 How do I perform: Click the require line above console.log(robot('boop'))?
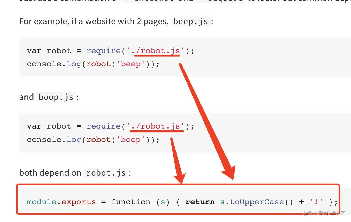(x=110, y=126)
